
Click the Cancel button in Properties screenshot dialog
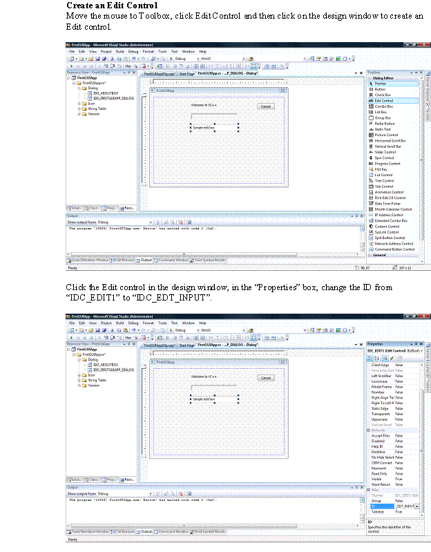[266, 378]
